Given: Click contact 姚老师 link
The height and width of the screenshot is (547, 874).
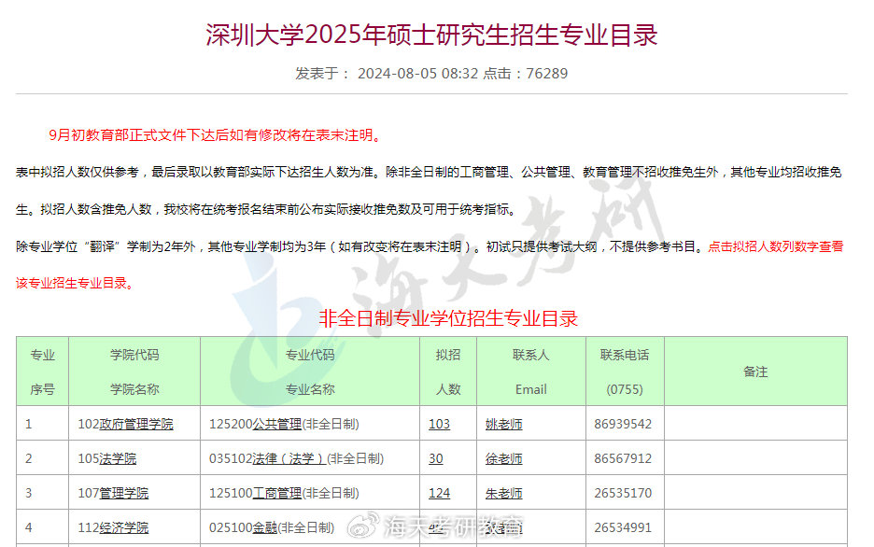Looking at the screenshot, I should [x=504, y=424].
